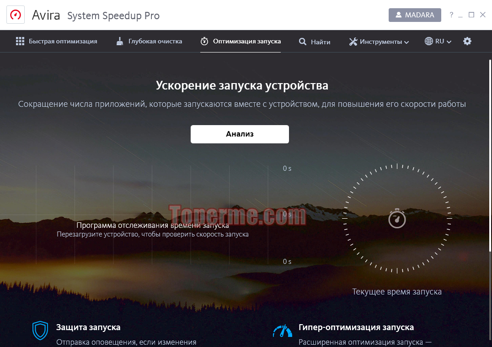Expand the Инструменты dropdown menu

point(379,42)
